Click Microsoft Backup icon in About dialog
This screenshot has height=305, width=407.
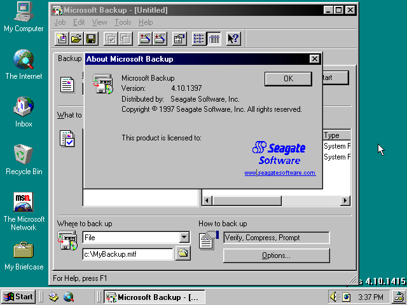(103, 84)
